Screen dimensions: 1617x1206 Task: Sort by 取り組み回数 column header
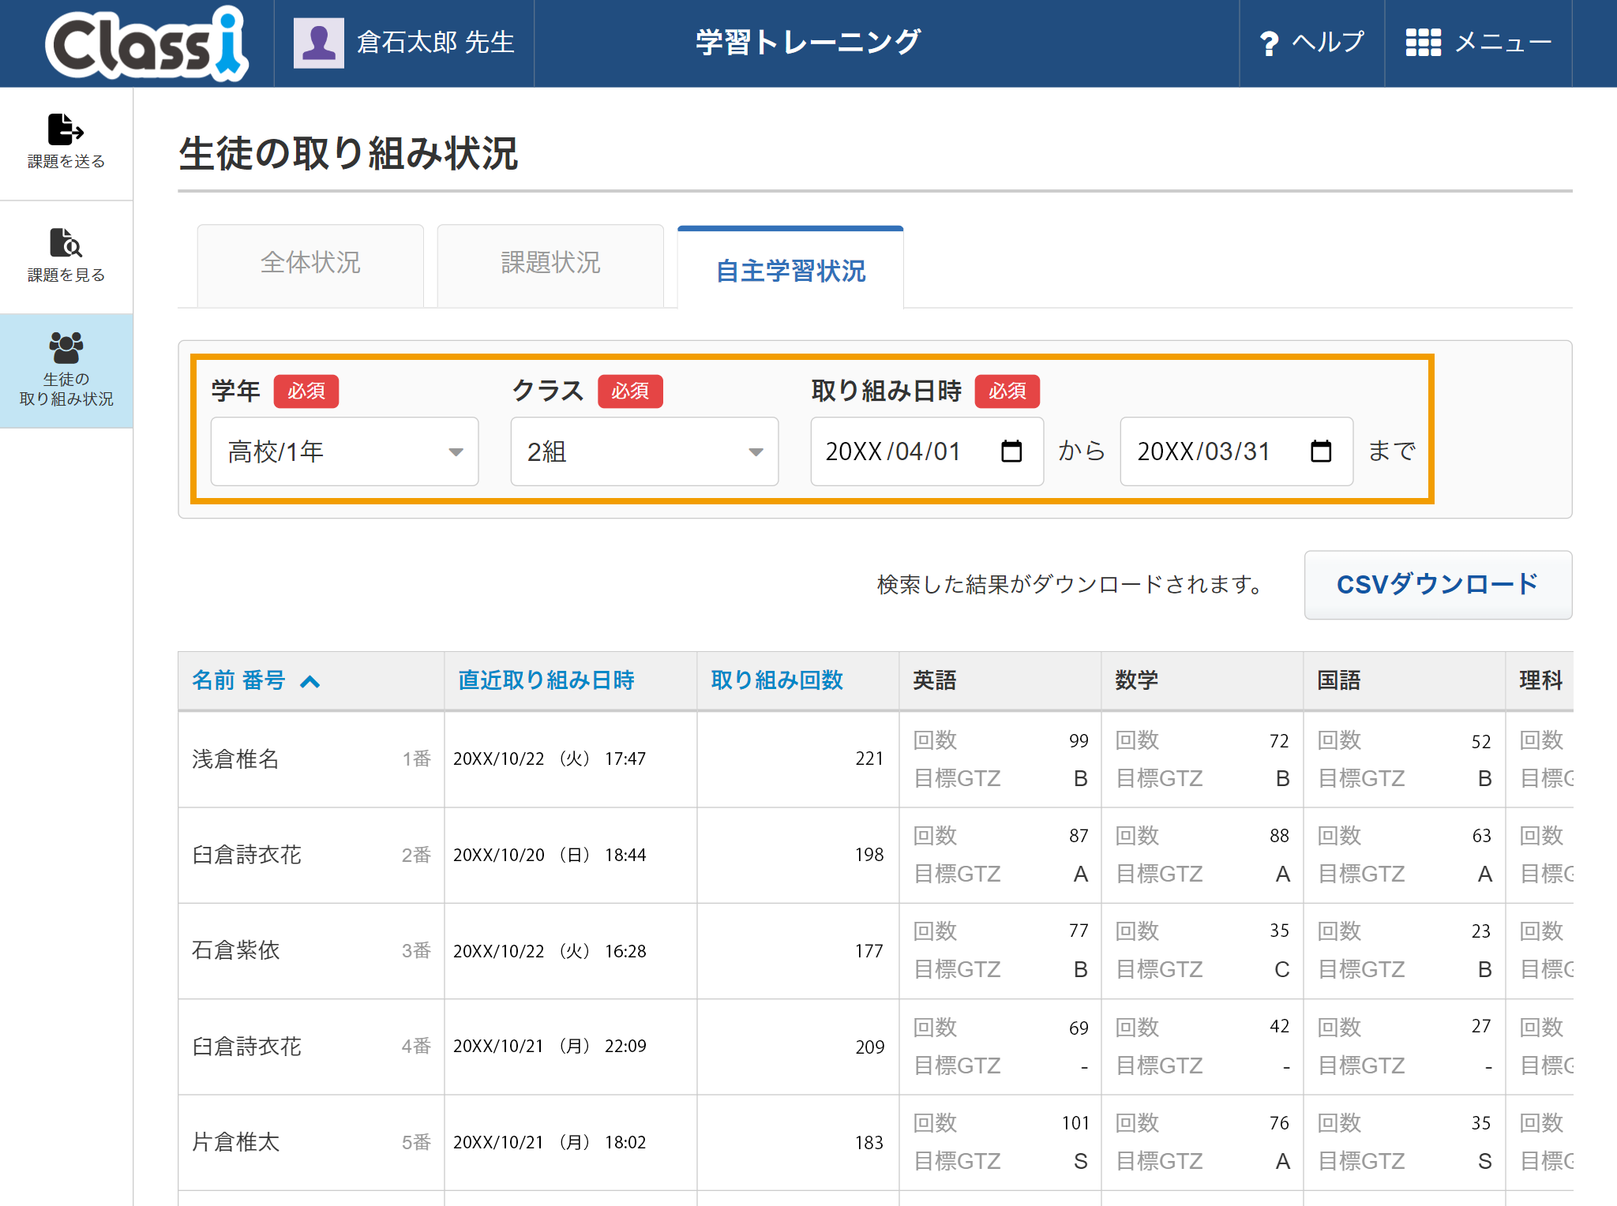click(x=777, y=680)
